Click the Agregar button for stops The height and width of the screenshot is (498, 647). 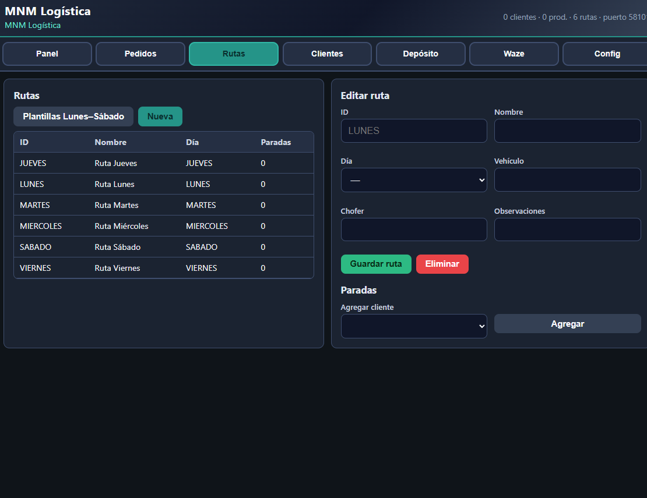tap(567, 324)
